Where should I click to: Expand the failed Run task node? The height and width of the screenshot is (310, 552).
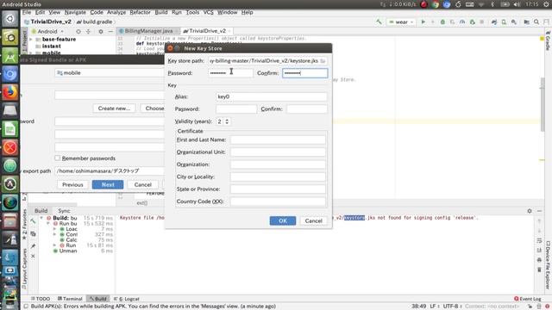(x=54, y=245)
